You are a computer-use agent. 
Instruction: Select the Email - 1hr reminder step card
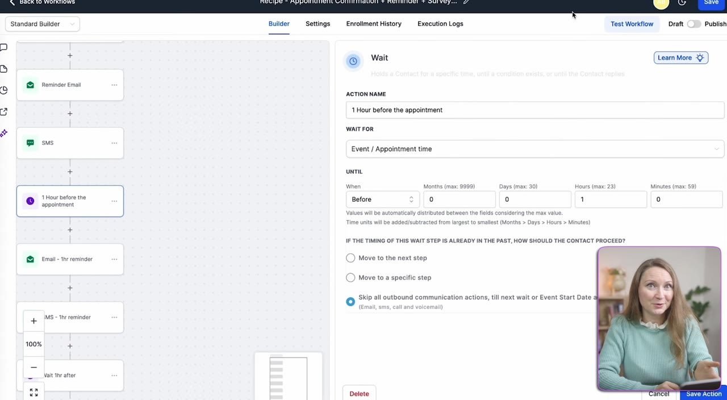pos(70,259)
